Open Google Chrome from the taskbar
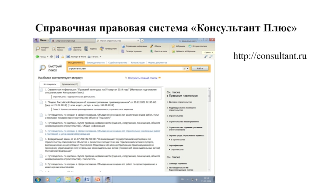 pos(78,180)
